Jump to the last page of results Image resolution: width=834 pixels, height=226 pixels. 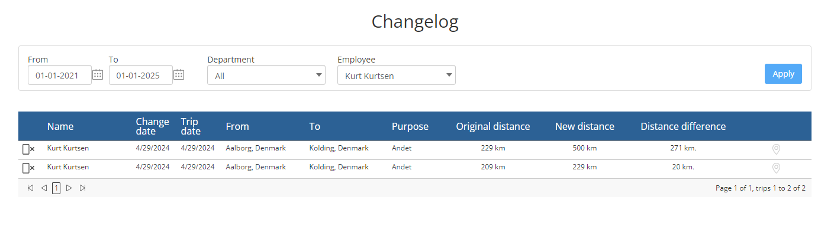(x=82, y=188)
